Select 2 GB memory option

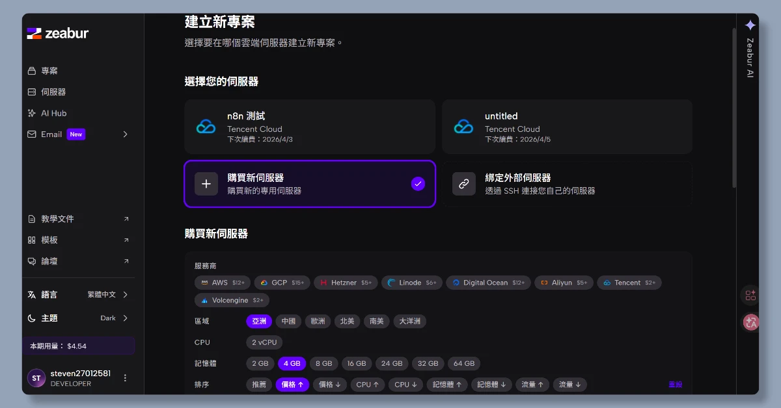[260, 364]
